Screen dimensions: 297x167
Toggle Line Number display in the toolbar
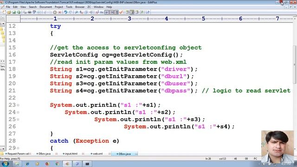click(111, 13)
